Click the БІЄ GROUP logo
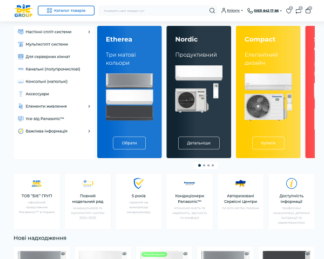Screen dimensions: 324x259 tap(23, 11)
